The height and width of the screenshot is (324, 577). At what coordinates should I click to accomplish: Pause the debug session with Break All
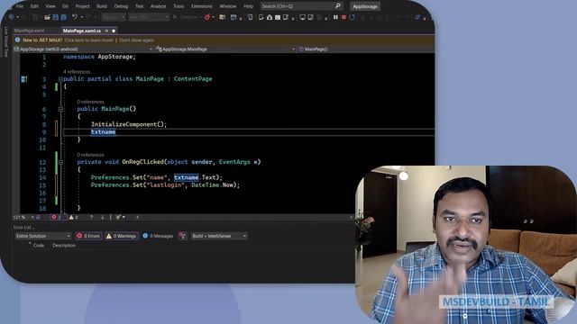[335, 17]
